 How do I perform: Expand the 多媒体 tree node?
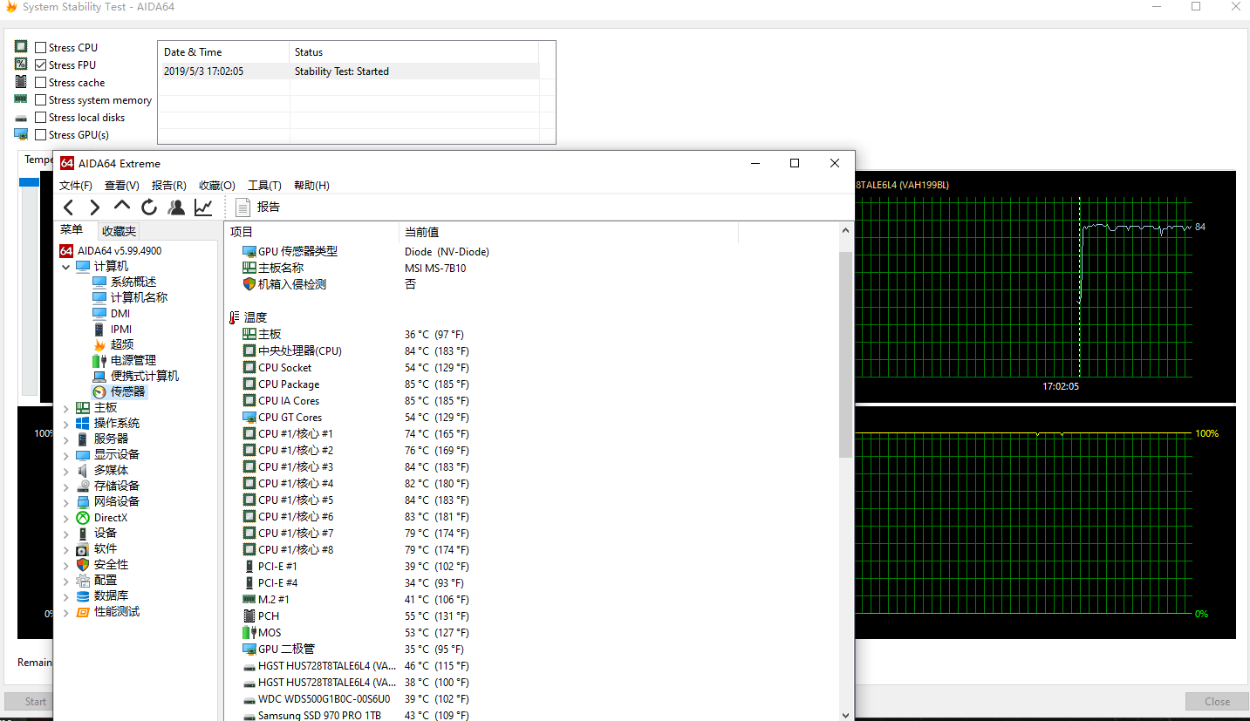(66, 470)
